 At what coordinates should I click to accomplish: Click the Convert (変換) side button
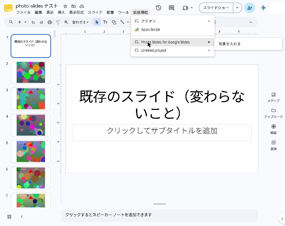[x=273, y=146]
